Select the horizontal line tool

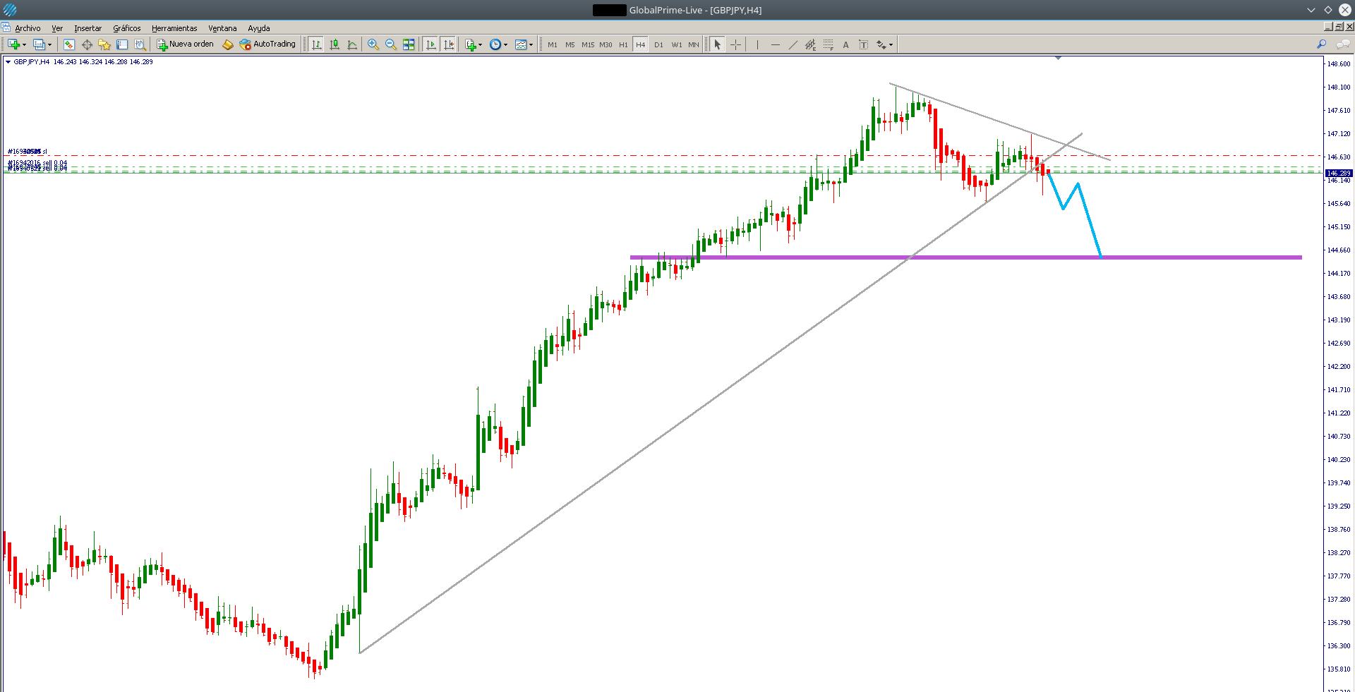tap(776, 44)
